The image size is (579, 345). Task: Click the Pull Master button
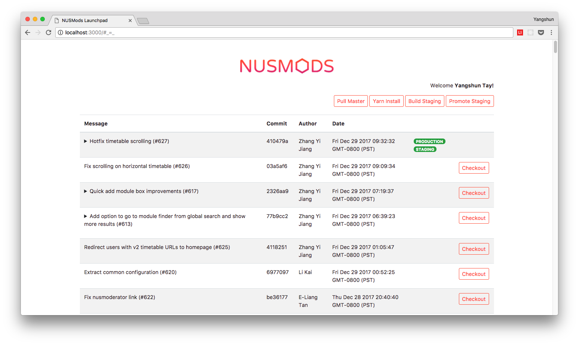(x=351, y=101)
